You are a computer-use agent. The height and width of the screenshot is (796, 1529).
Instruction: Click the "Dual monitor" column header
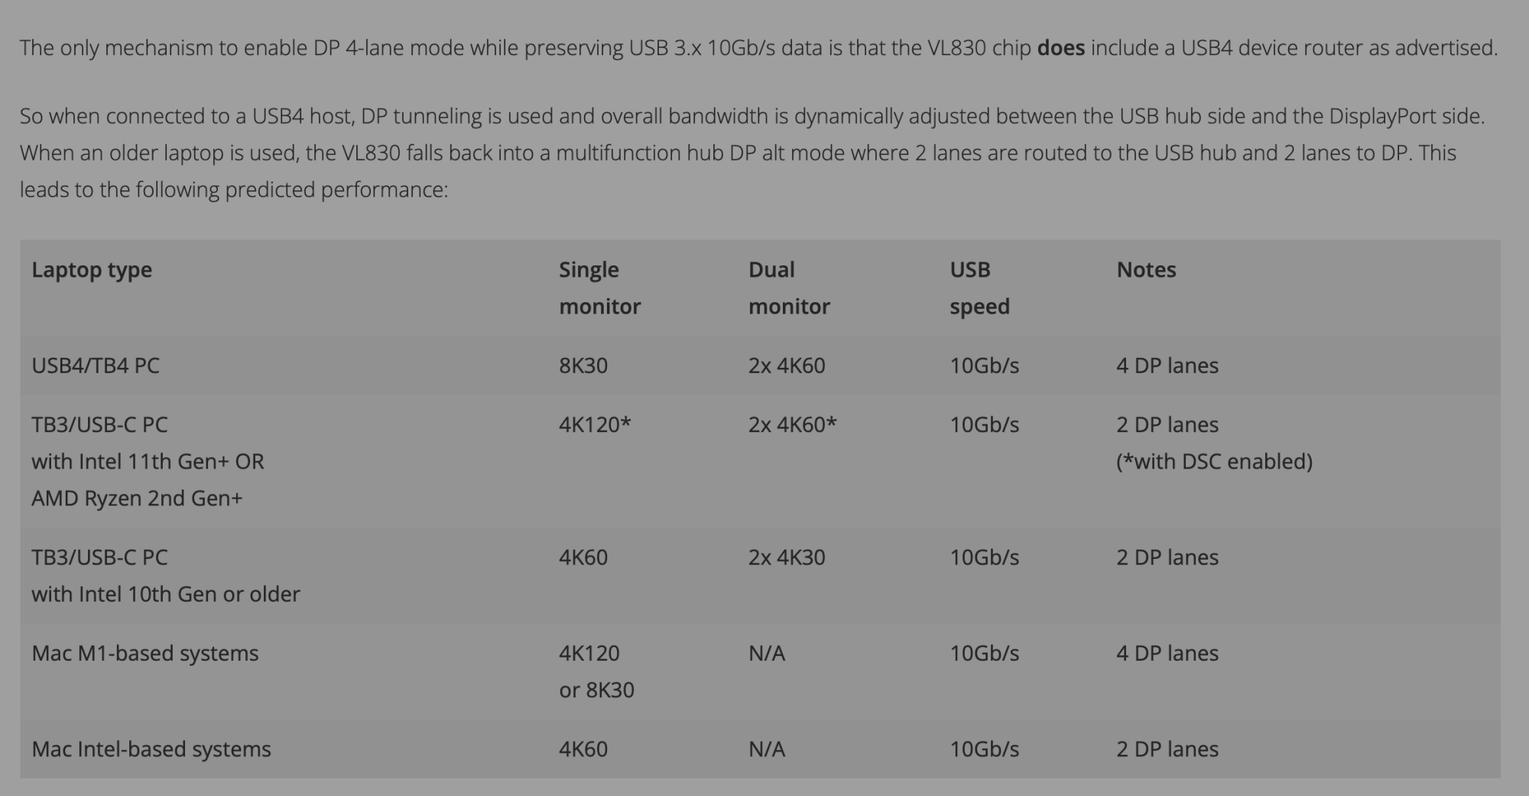(x=788, y=288)
